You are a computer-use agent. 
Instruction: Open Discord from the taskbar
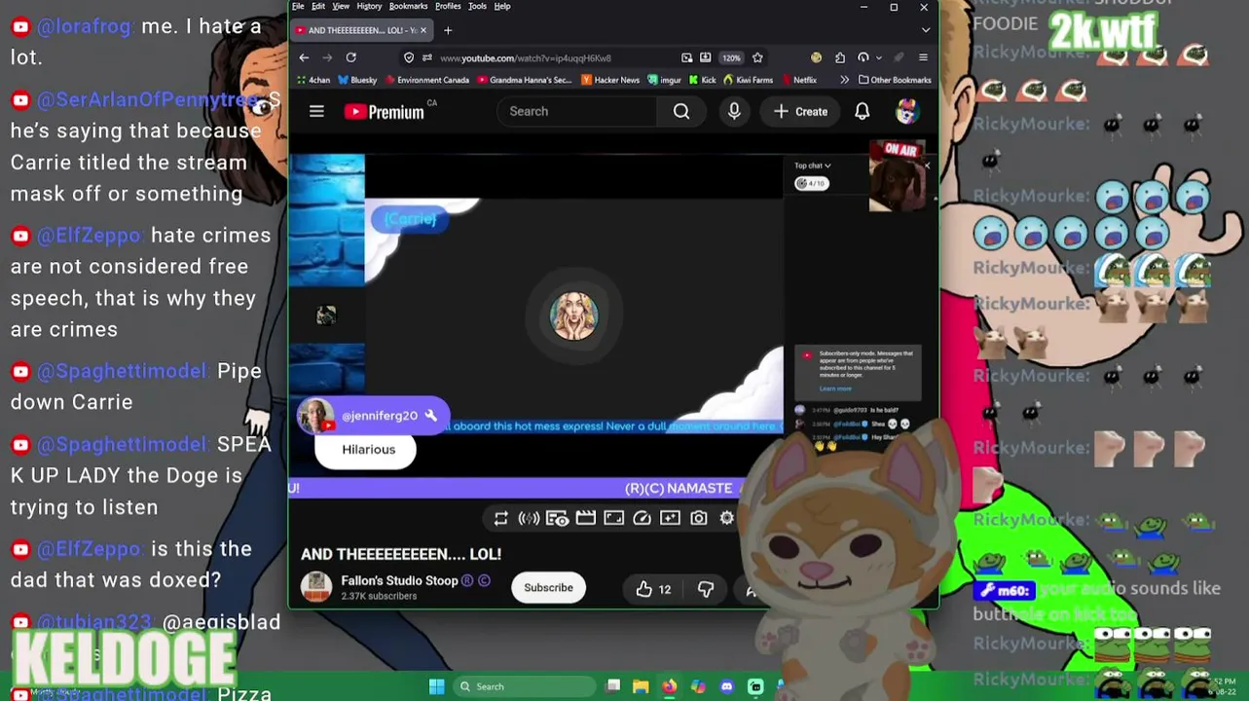point(726,686)
